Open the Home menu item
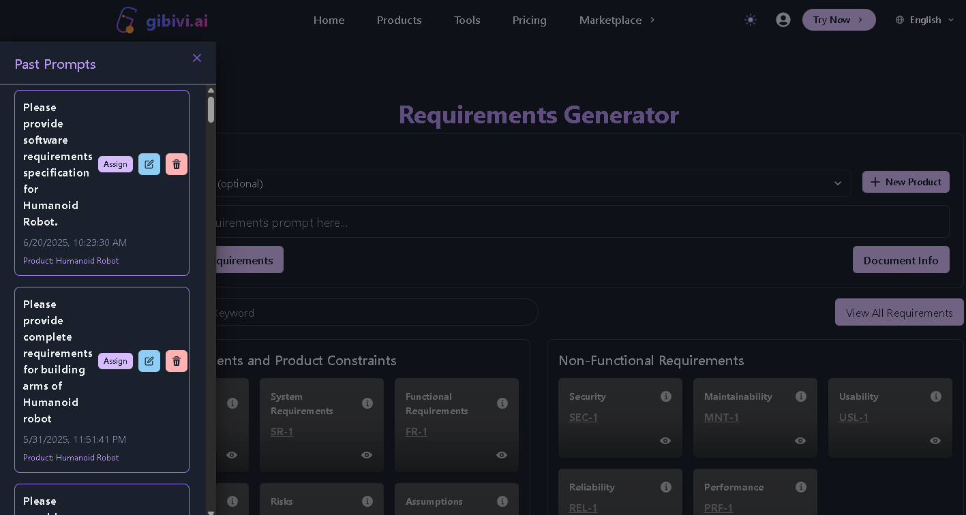This screenshot has width=966, height=515. pos(329,20)
